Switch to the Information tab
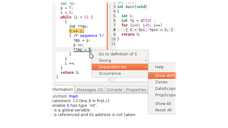Image resolution: width=228 pixels, height=128 pixels. click(x=62, y=90)
